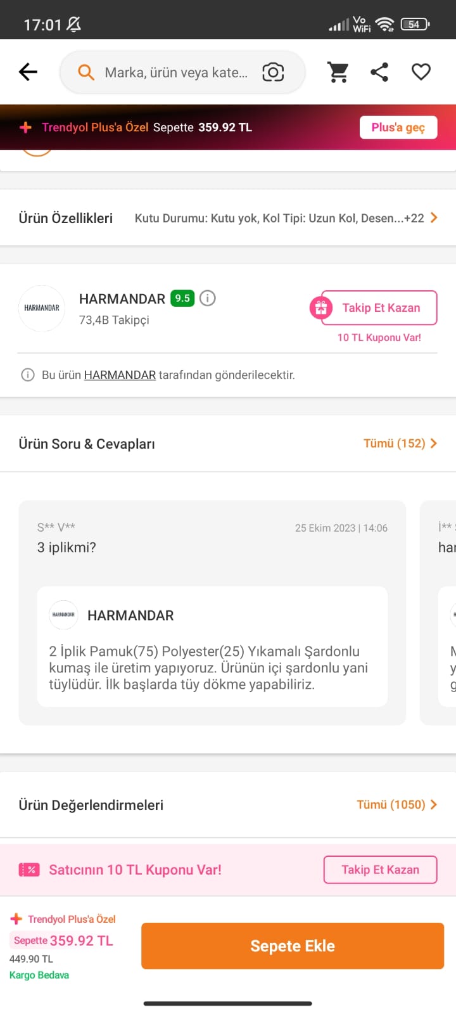Open camera visual search icon
The image size is (456, 1014).
(x=273, y=72)
